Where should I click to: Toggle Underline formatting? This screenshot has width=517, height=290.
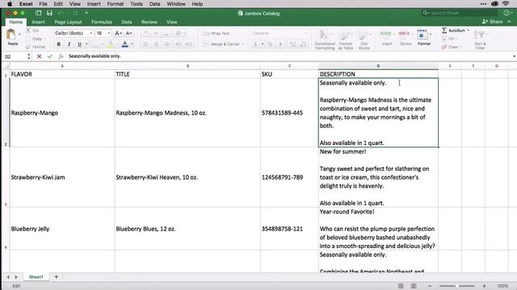[79, 44]
